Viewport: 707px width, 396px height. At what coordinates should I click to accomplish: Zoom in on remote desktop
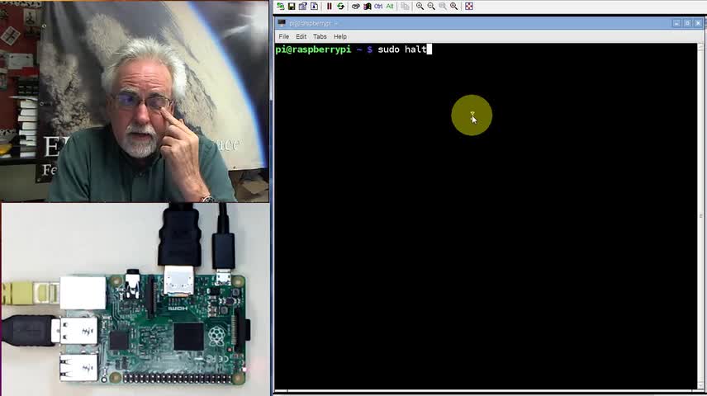pos(420,7)
